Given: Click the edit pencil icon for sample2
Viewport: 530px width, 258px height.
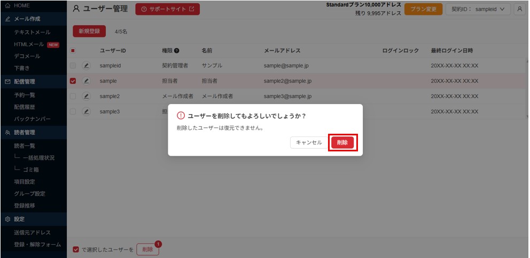Looking at the screenshot, I should tap(86, 96).
